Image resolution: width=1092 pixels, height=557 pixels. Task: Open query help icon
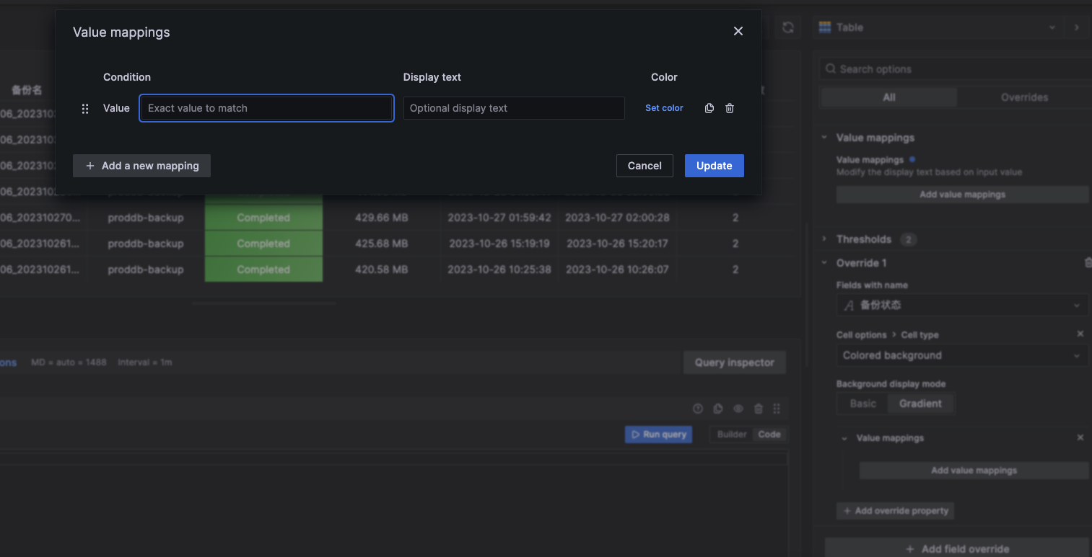point(697,409)
